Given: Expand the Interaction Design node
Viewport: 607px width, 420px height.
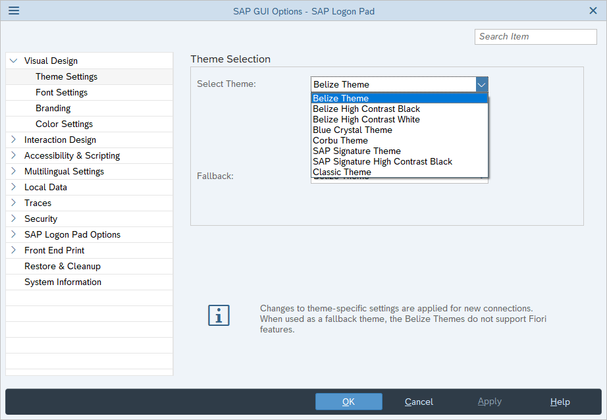Looking at the screenshot, I should (14, 140).
